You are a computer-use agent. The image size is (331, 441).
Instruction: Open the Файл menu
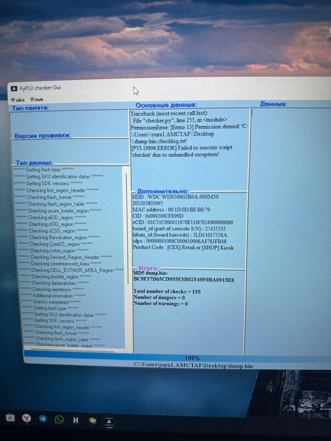click(x=17, y=100)
